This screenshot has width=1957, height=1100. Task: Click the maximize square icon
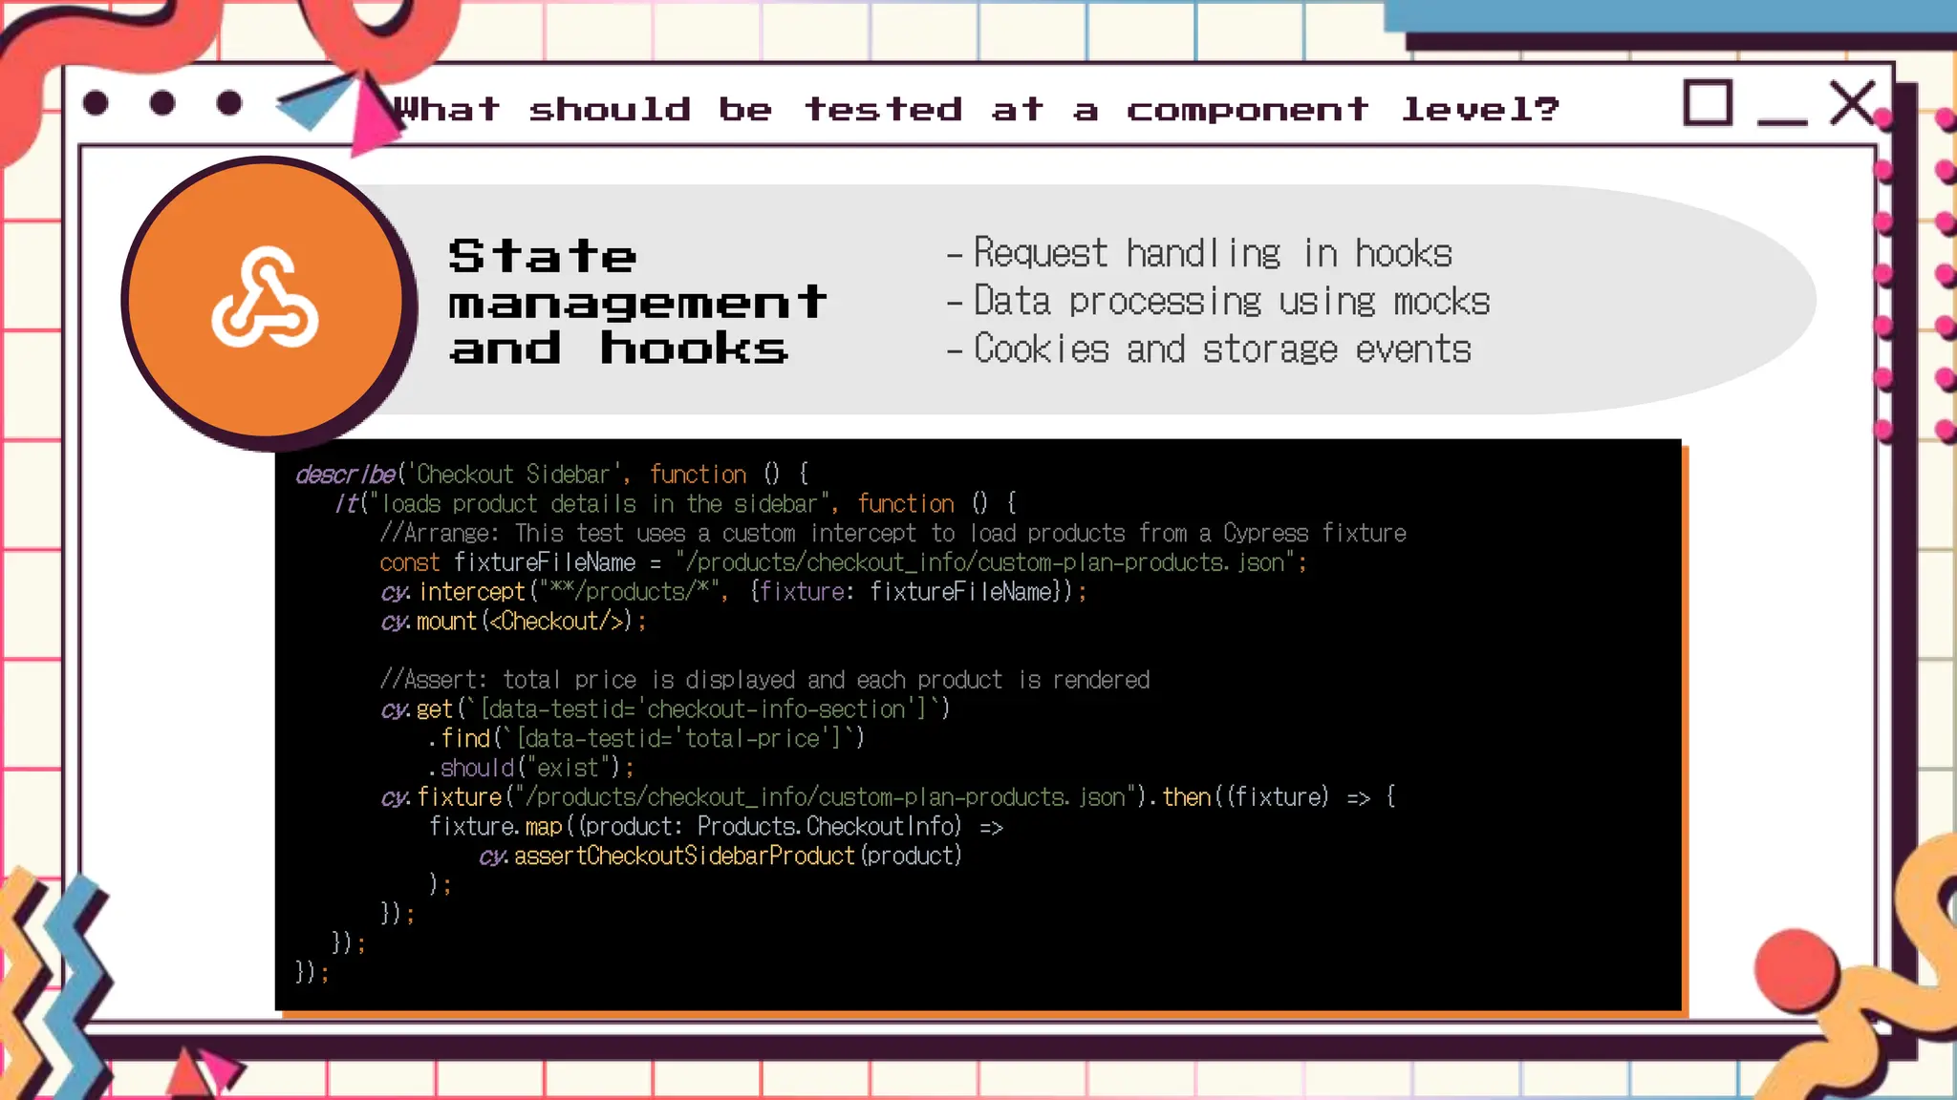[1708, 103]
